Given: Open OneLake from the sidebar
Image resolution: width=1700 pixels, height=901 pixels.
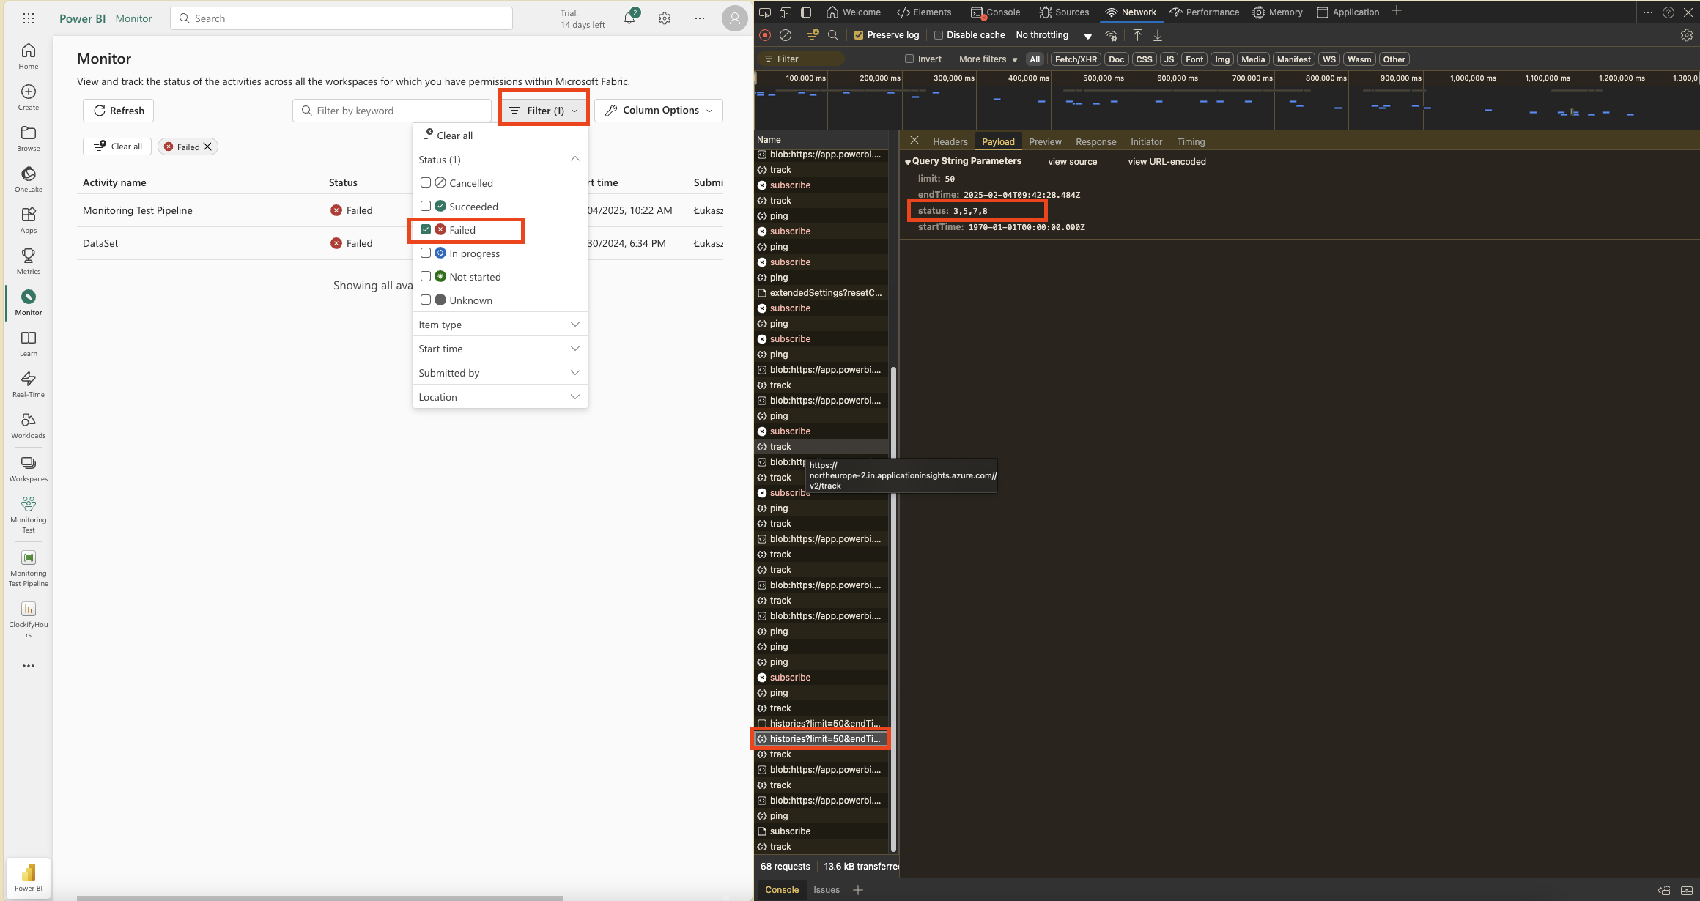Looking at the screenshot, I should pyautogui.click(x=28, y=179).
